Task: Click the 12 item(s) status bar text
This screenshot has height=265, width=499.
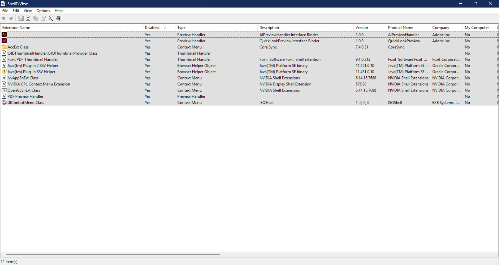Action: click(x=9, y=262)
